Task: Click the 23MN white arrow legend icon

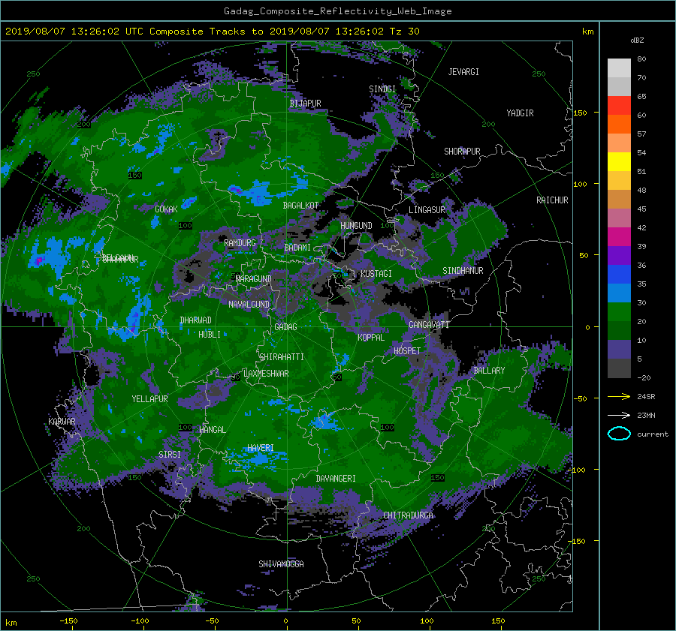Action: coord(619,415)
